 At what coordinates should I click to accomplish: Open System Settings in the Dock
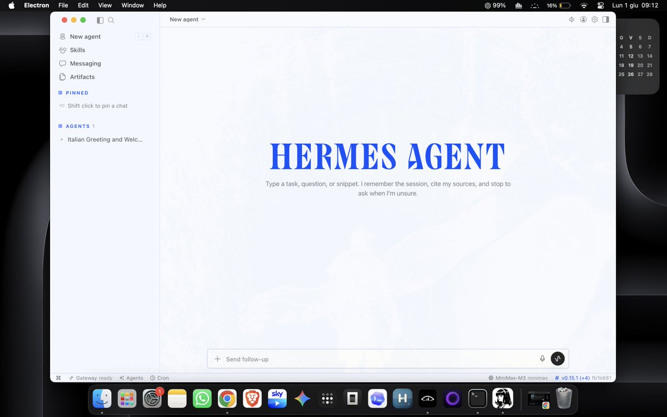coord(152,398)
